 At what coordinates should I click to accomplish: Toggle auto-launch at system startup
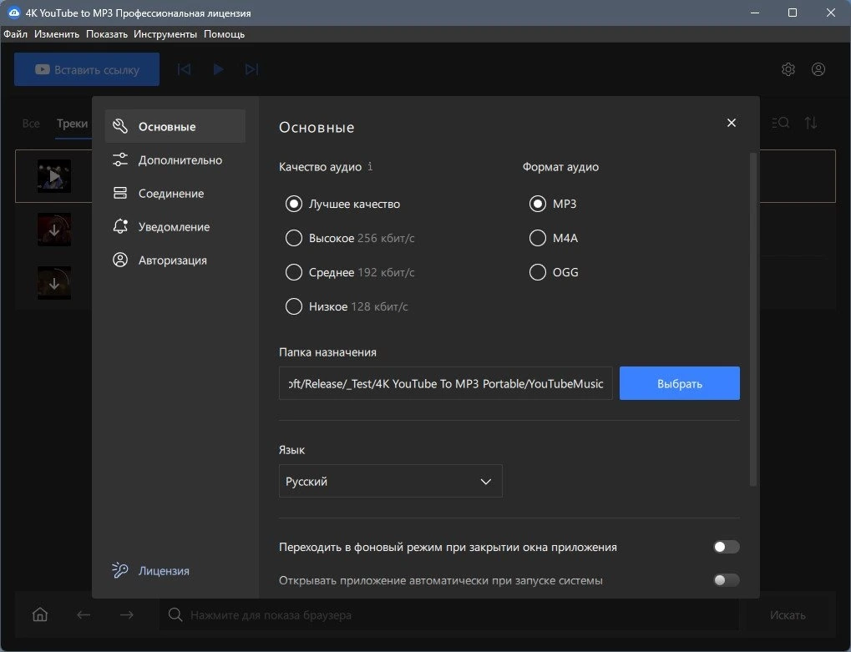pos(727,580)
